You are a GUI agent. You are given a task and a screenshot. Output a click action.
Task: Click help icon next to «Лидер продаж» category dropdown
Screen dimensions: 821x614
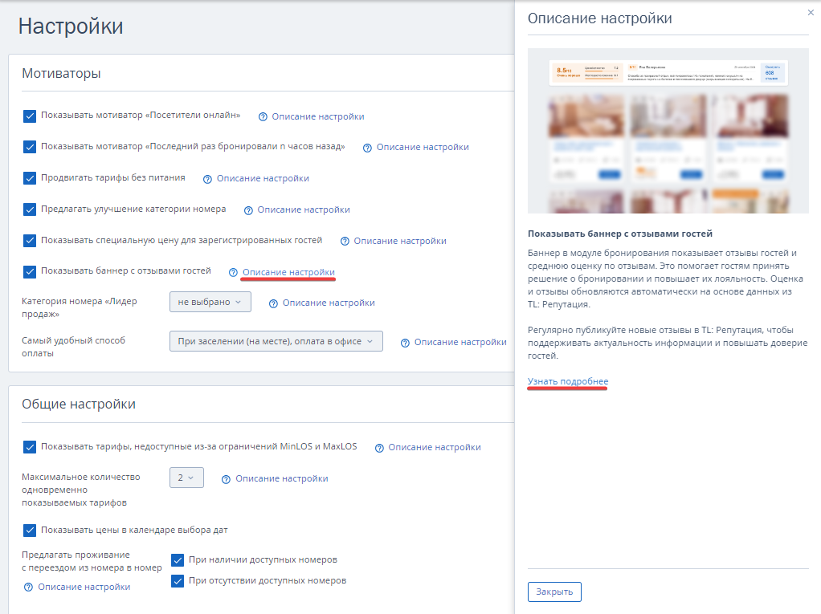pos(273,303)
